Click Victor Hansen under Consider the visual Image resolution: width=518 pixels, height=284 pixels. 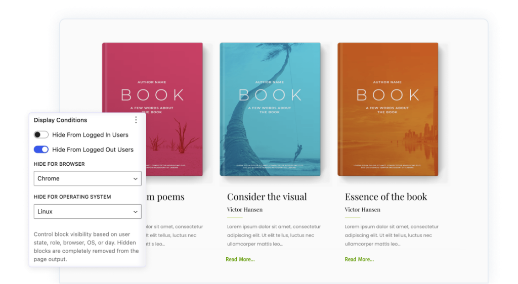click(x=245, y=209)
